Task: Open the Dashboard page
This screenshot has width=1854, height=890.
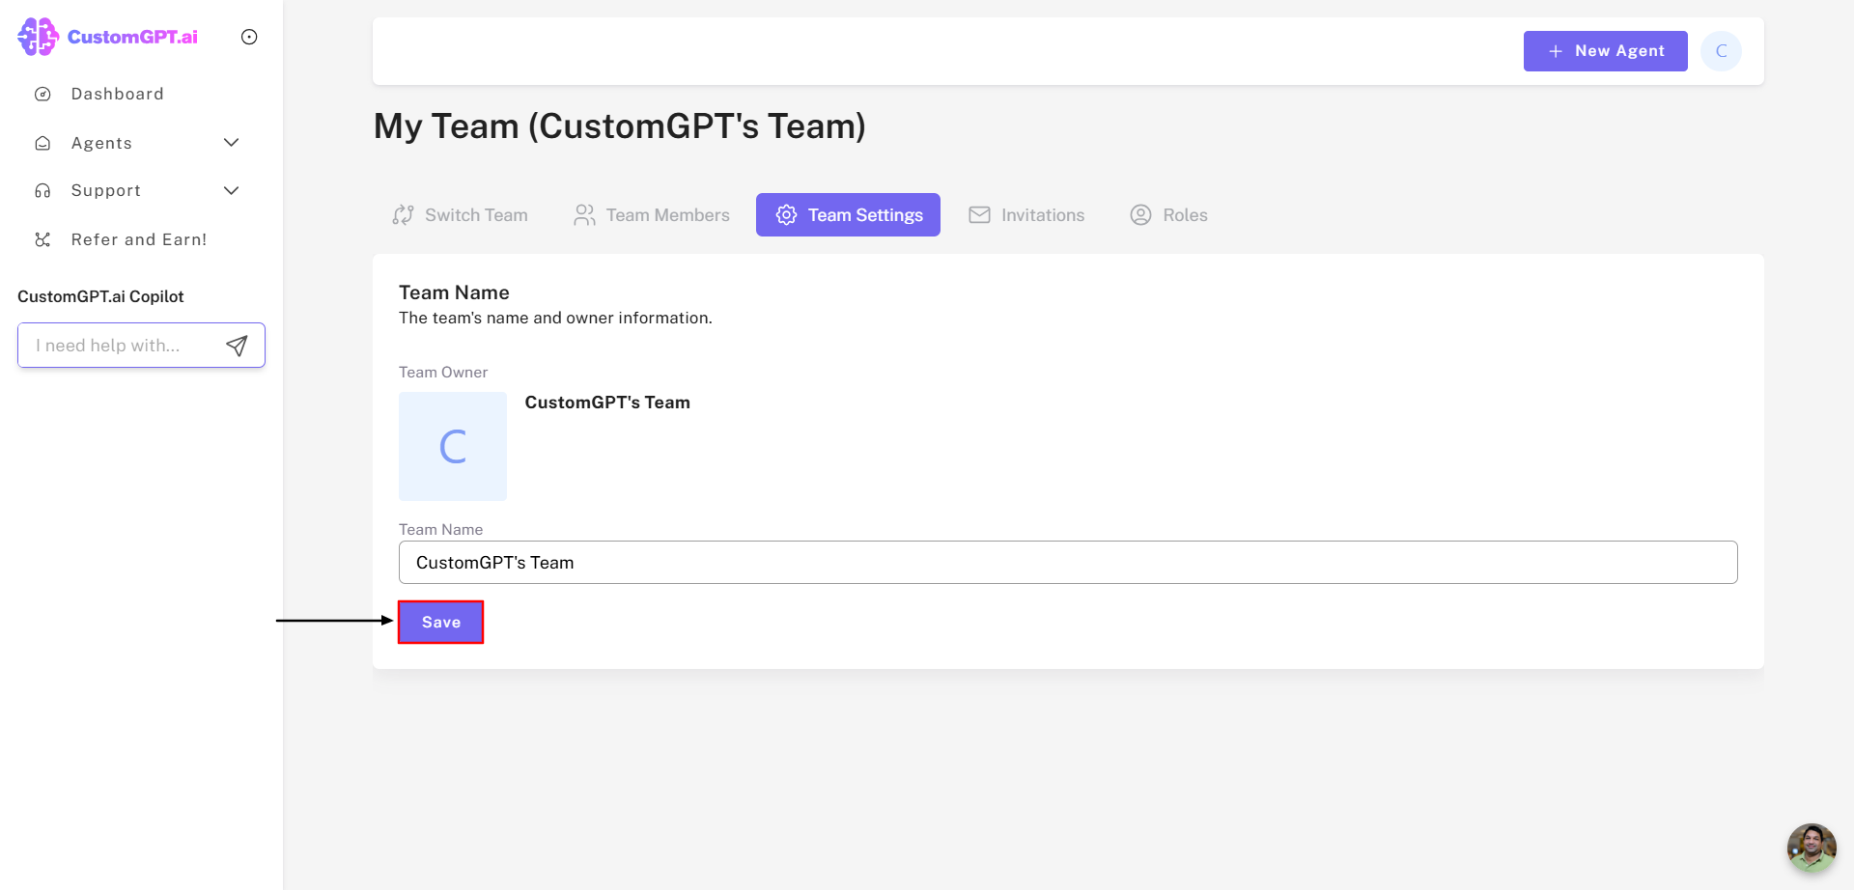Action: (117, 94)
